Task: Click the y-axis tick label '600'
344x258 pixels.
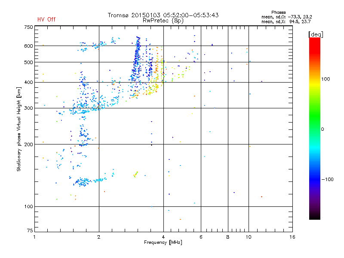Action: (x=29, y=46)
